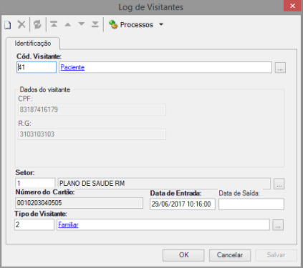Screen dimensions: 303x268
Task: Jump to the first record
Action: click(x=54, y=24)
